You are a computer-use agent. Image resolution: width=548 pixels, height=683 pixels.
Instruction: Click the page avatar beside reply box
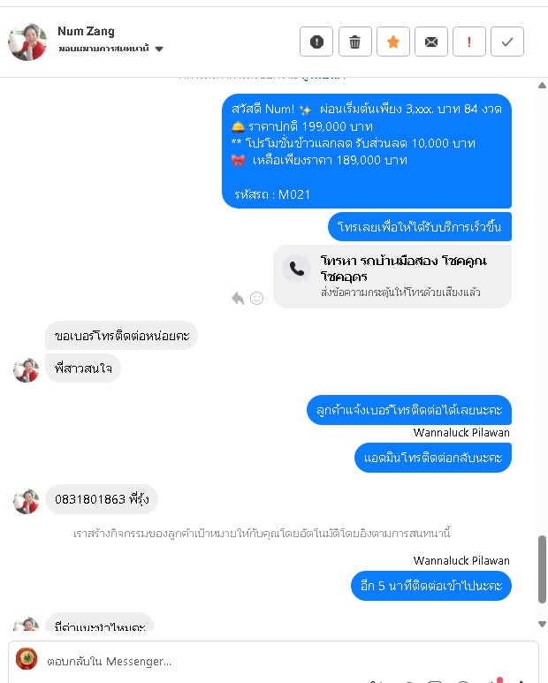click(x=27, y=658)
